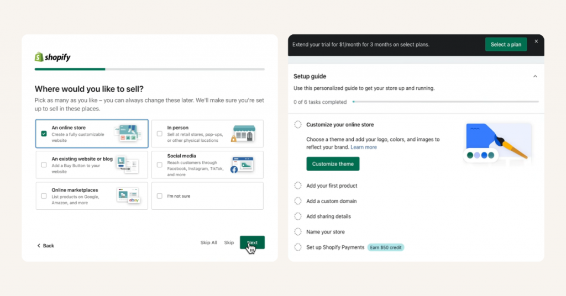566x296 pixels.
Task: Click dashed circle beside Customize your online store
Action: click(x=298, y=125)
